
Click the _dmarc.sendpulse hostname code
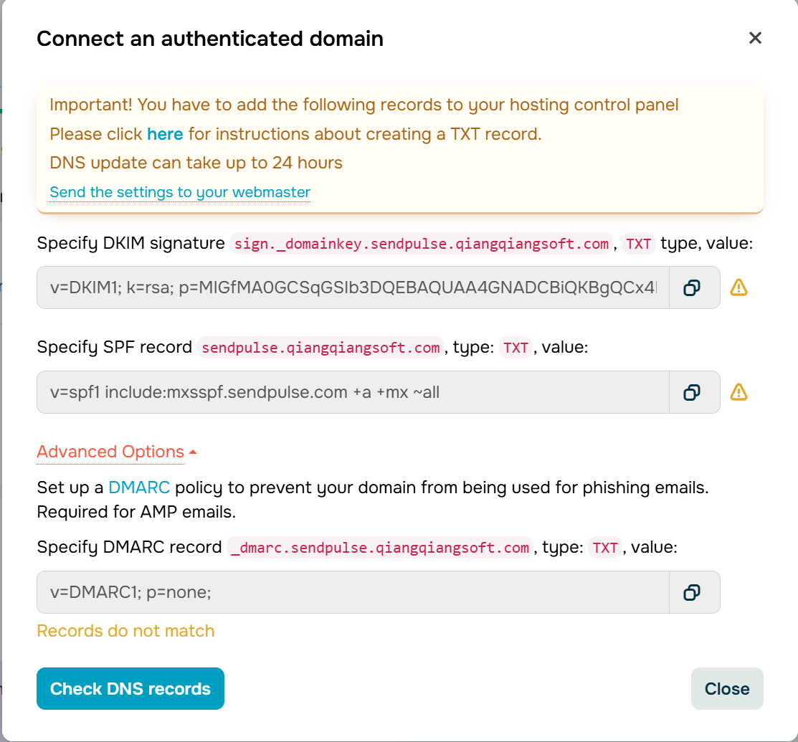click(x=380, y=548)
